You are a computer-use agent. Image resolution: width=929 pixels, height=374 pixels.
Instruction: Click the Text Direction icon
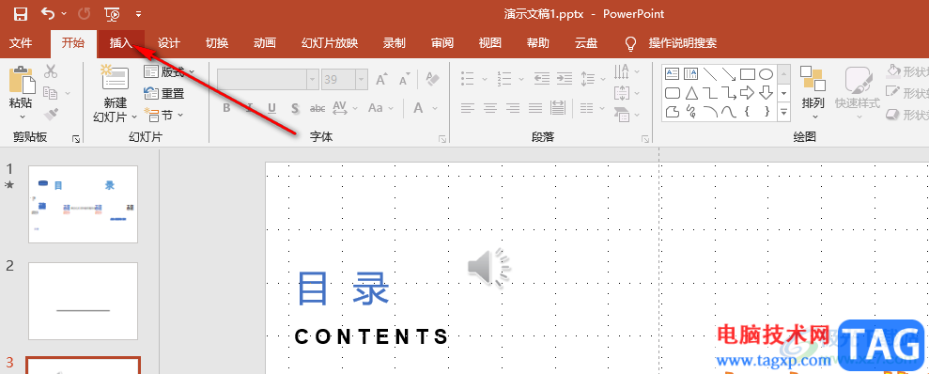622,71
